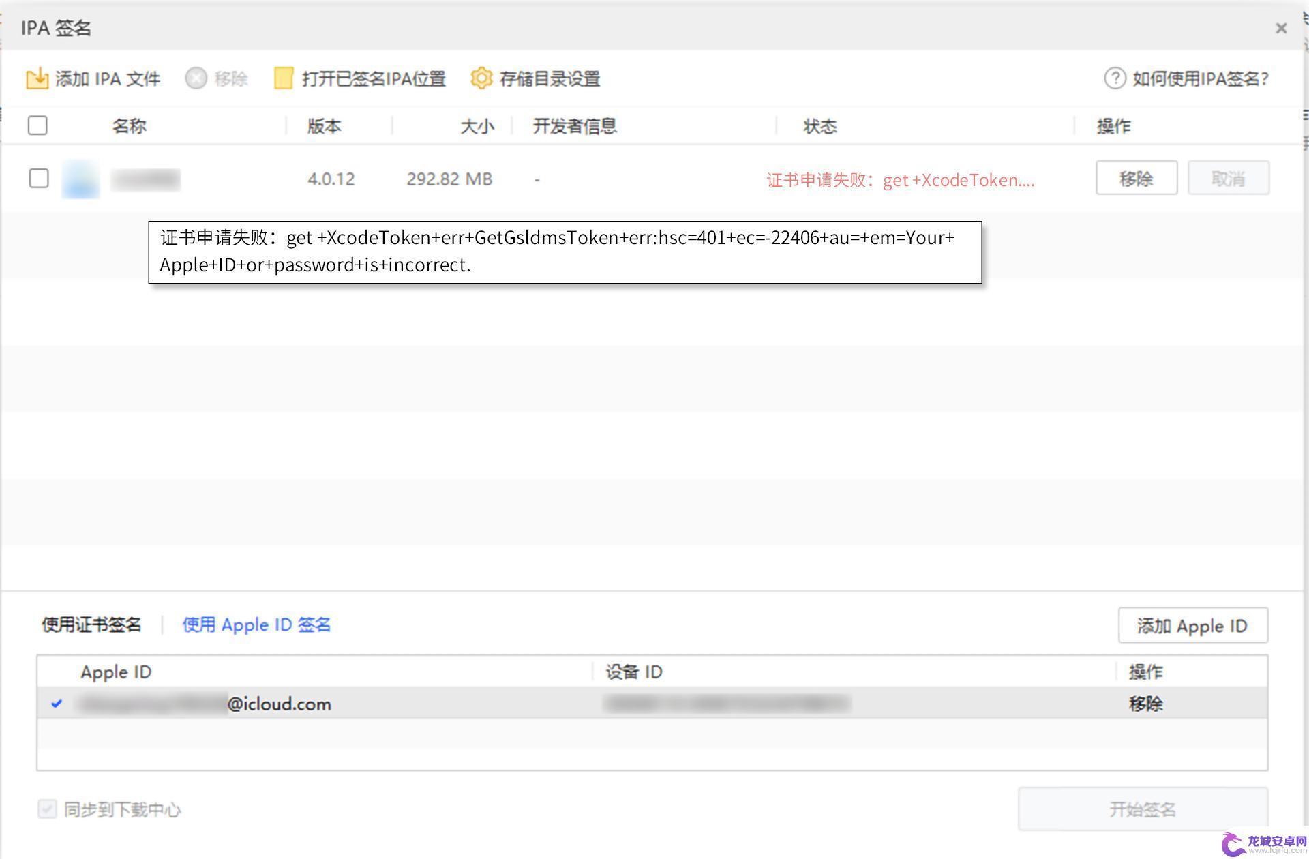Click the 4.0.12 version cell
This screenshot has height=859, width=1309.
click(331, 179)
